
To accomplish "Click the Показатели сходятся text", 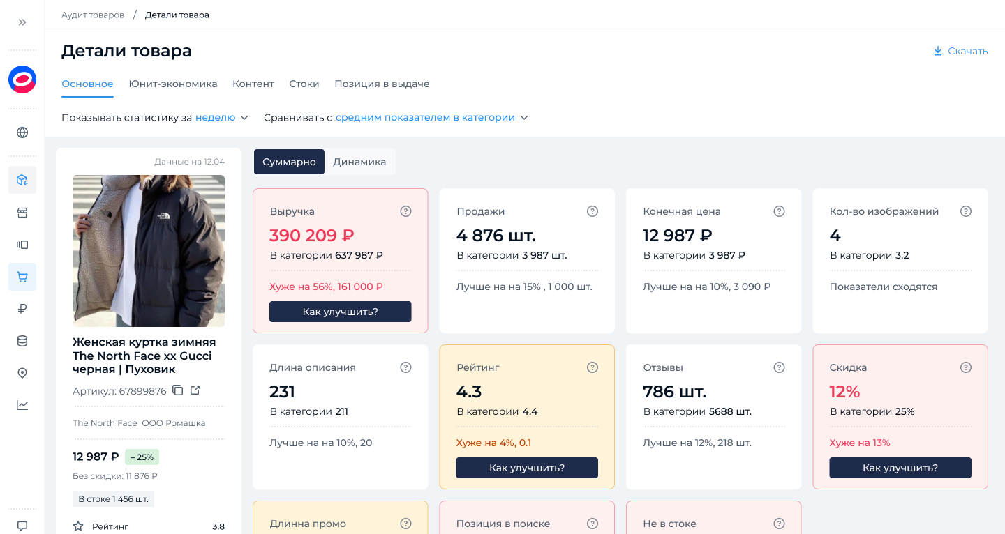I will pos(884,287).
